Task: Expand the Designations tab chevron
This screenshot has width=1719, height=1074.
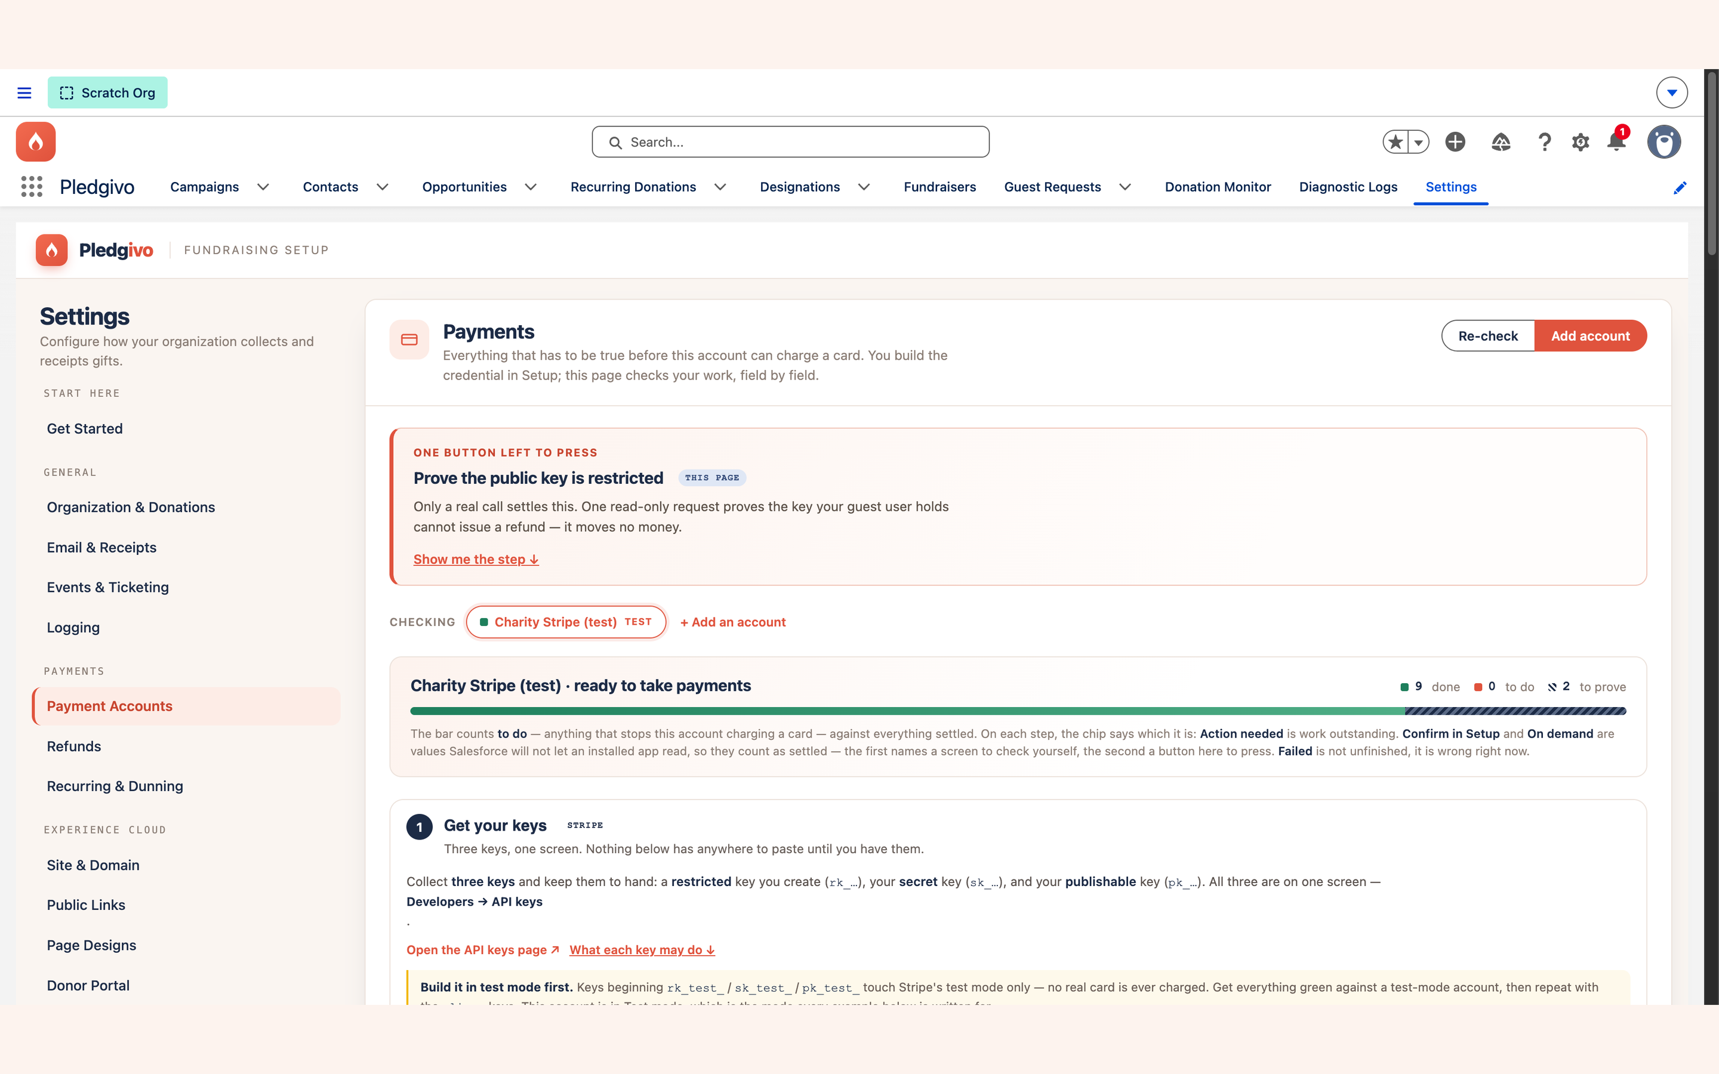Action: pyautogui.click(x=864, y=187)
